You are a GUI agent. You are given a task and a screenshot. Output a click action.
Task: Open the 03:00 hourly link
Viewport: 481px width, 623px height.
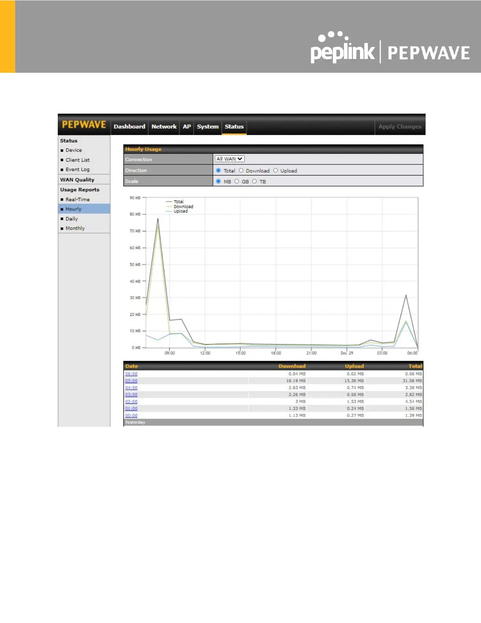pos(131,395)
